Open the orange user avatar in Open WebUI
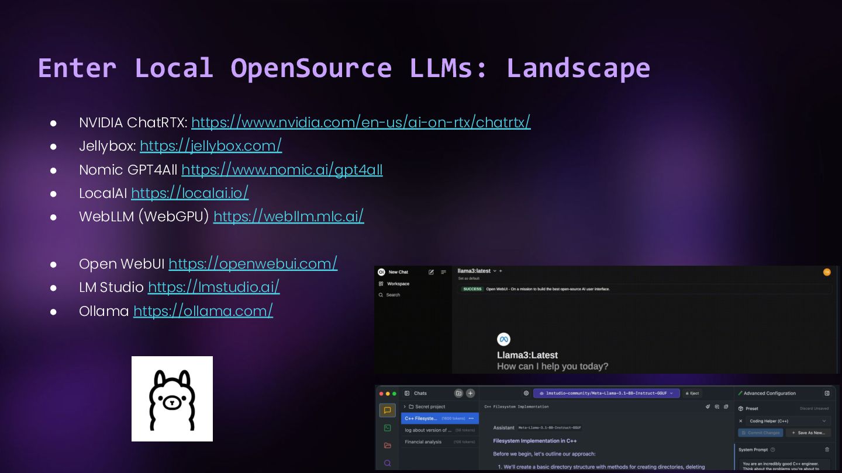This screenshot has height=473, width=842. (x=827, y=272)
